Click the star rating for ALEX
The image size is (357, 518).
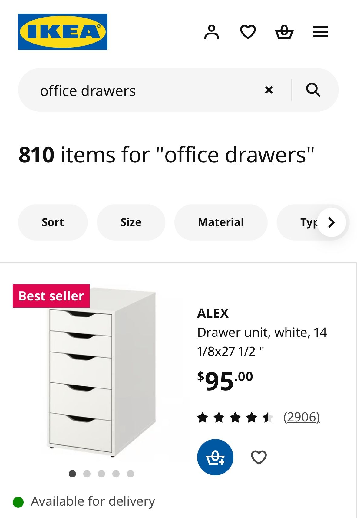click(x=235, y=418)
